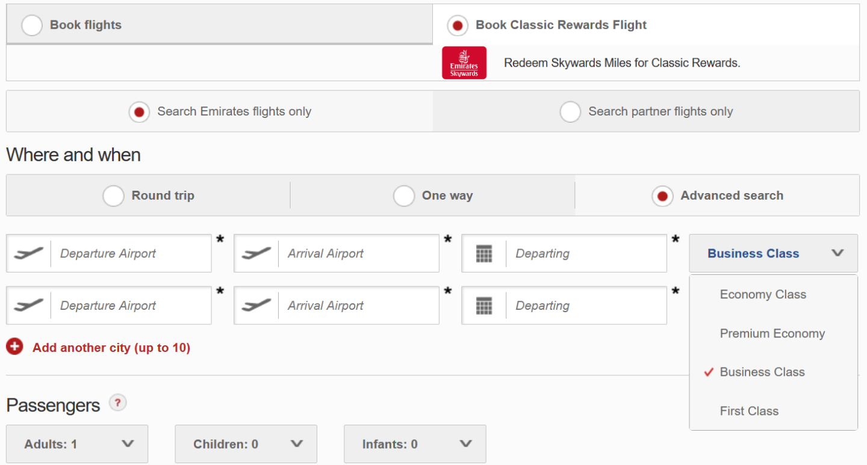This screenshot has width=867, height=465.
Task: Pick First Class from cabin list
Action: click(x=749, y=411)
